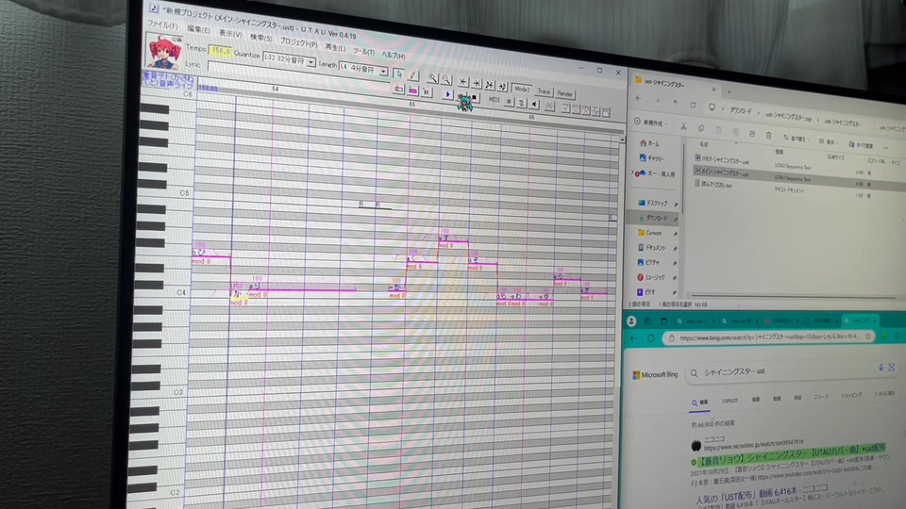The image size is (906, 509).
Task: Click すべて展開 extract all button
Action: 859,145
